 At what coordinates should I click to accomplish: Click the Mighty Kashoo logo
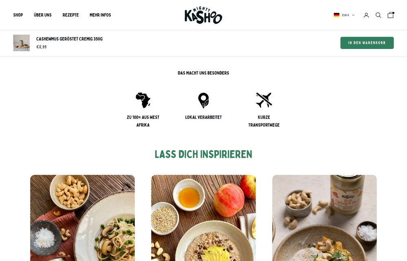[203, 15]
